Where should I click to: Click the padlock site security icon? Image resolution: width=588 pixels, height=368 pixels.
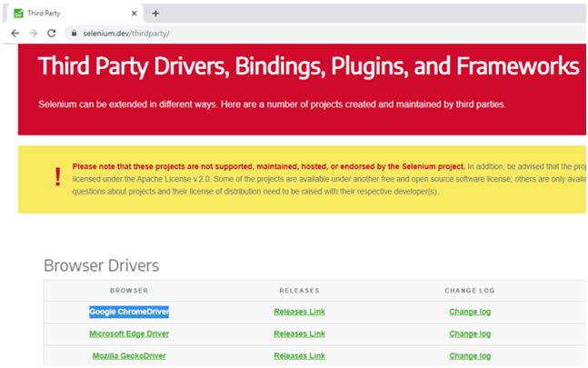coord(75,34)
